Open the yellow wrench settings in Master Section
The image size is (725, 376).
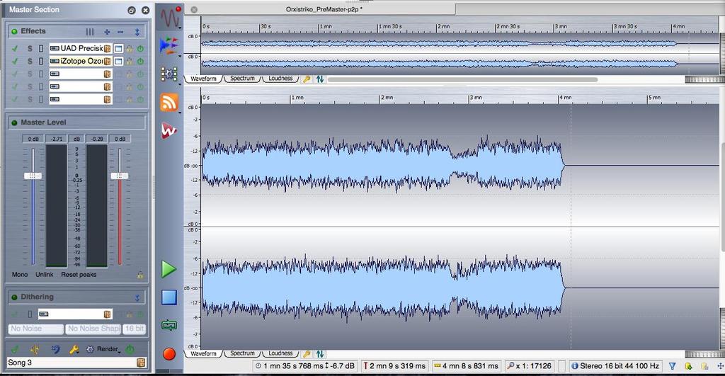coord(74,349)
